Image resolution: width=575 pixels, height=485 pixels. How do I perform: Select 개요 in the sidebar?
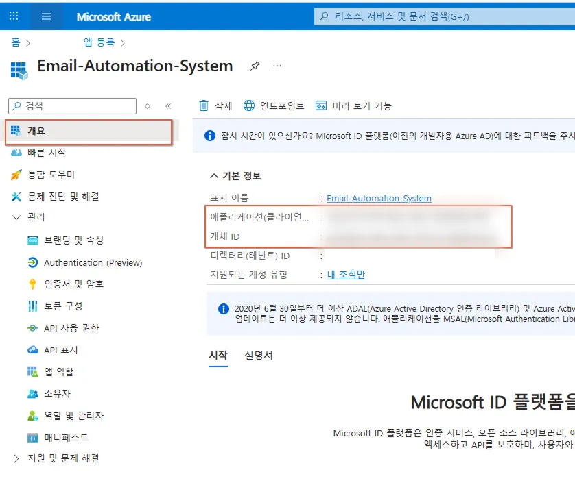coord(89,131)
